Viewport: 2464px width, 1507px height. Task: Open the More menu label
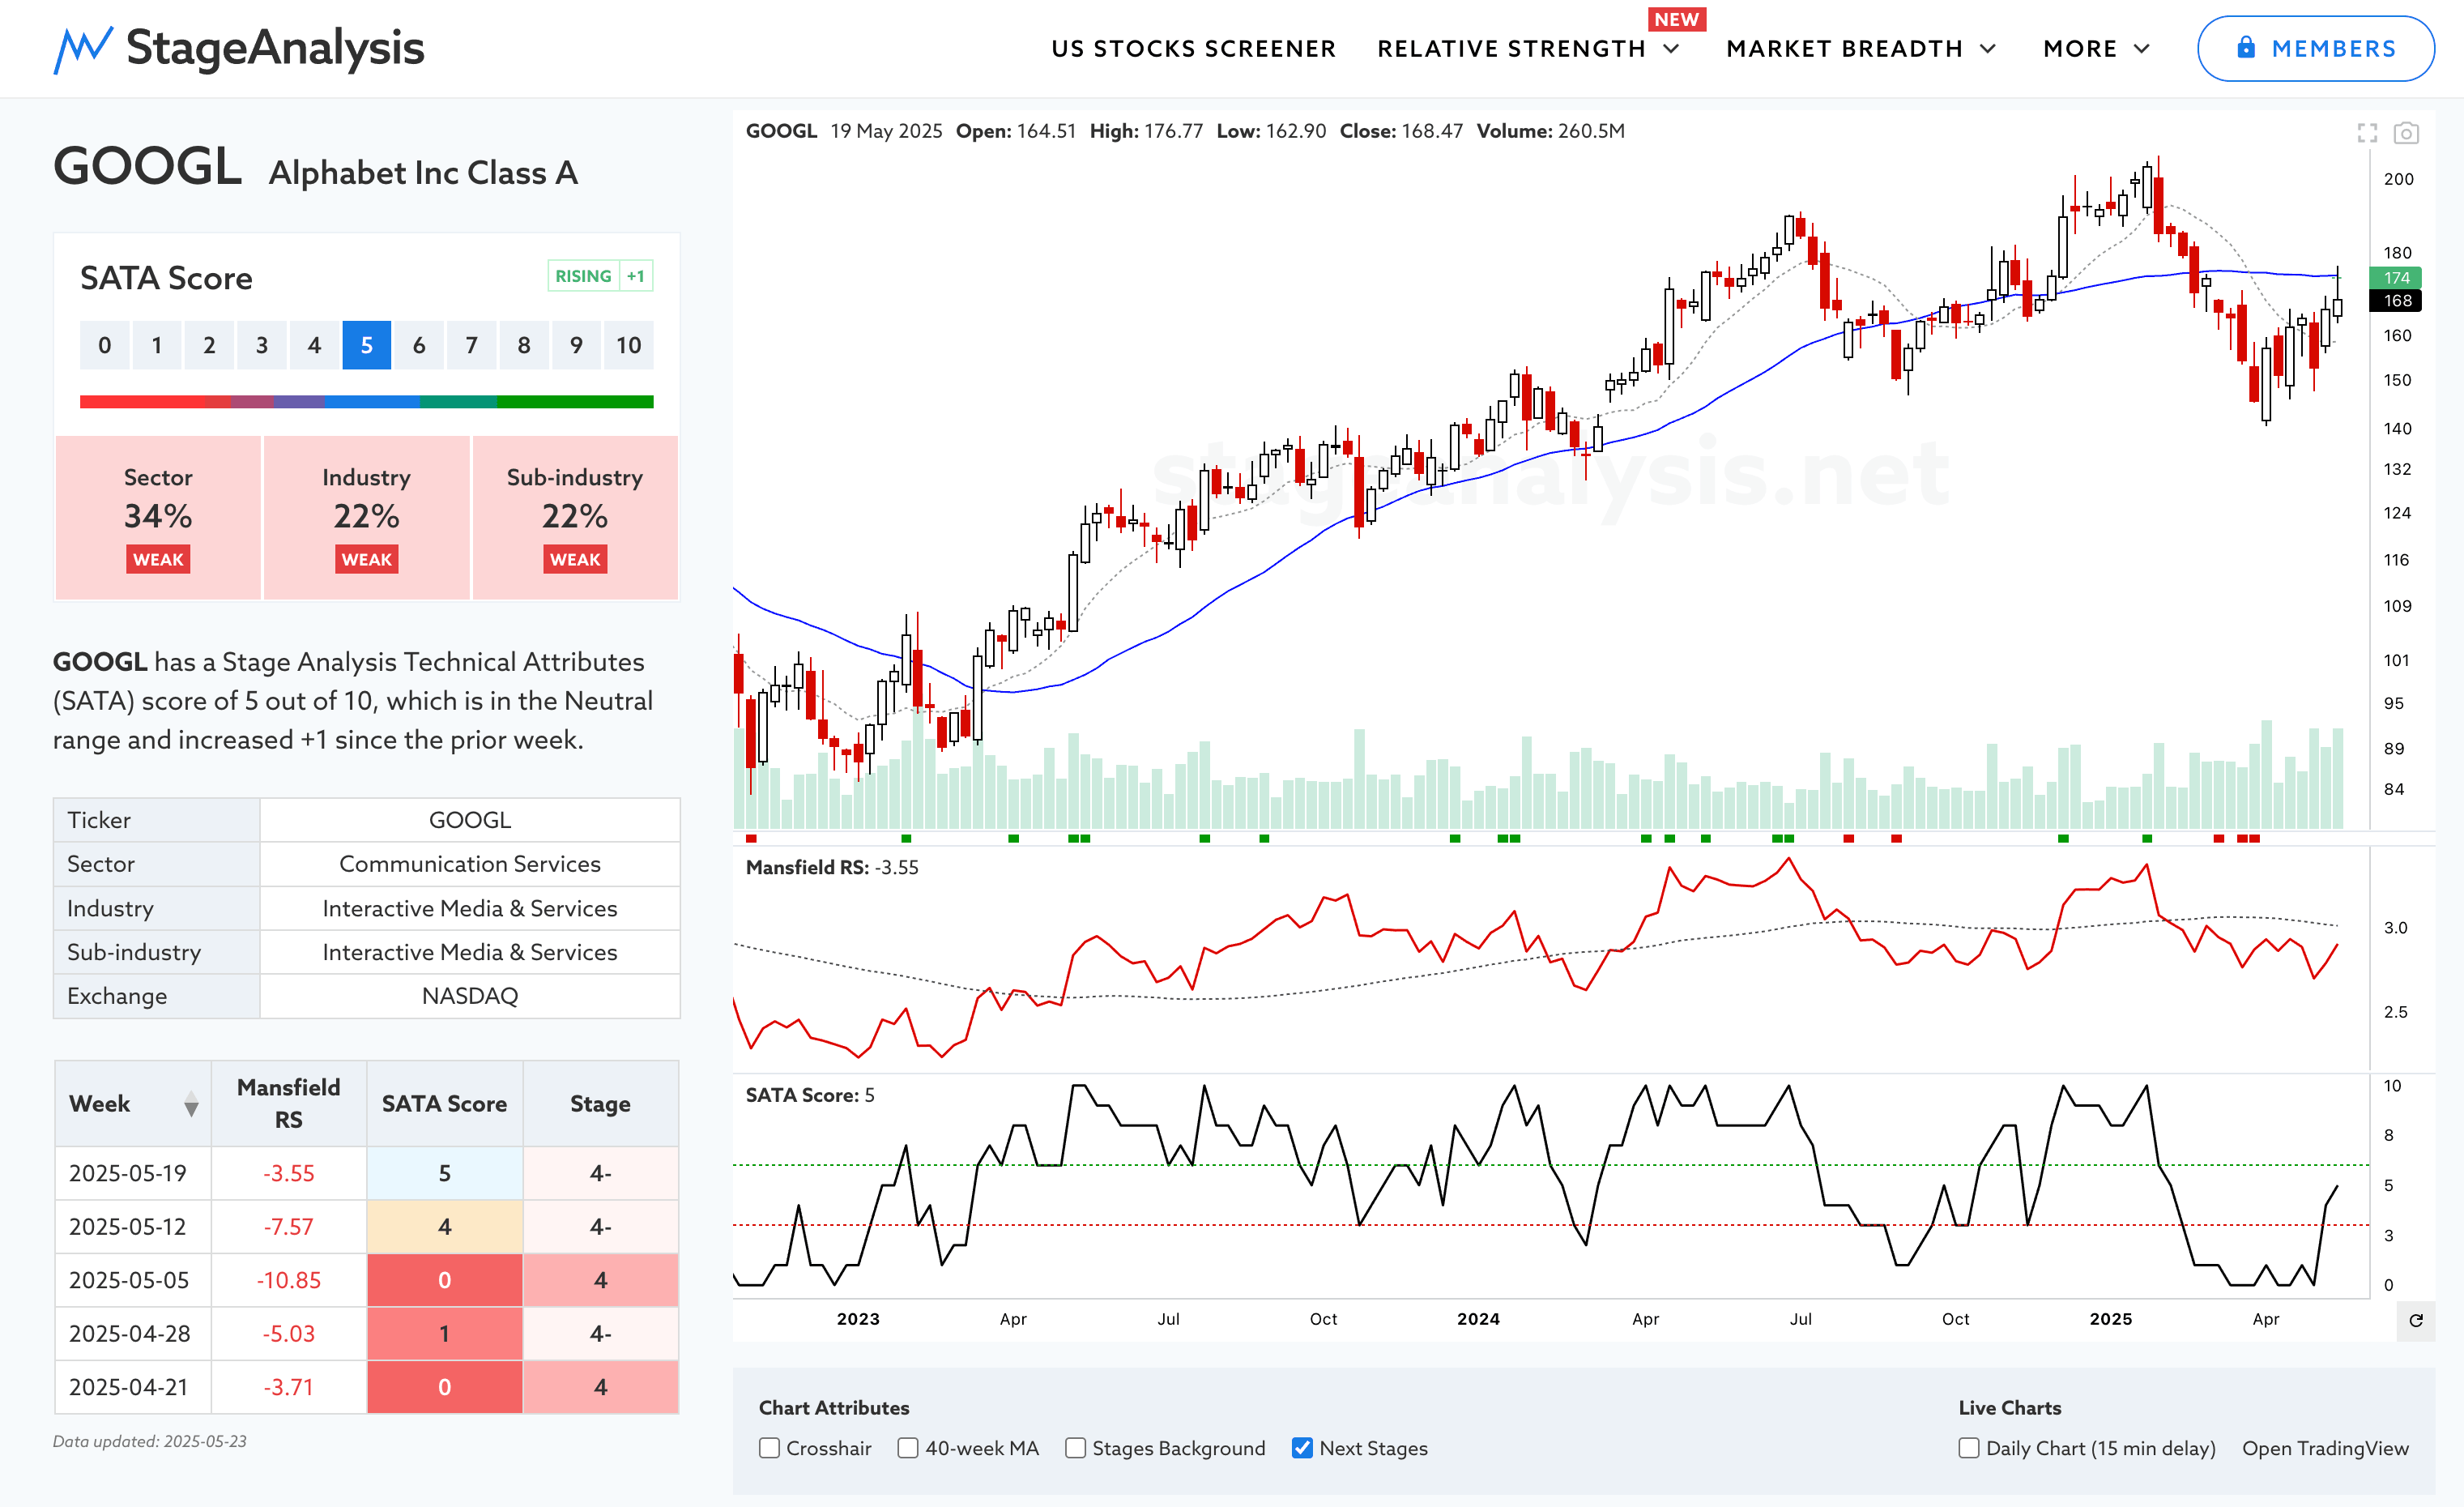pyautogui.click(x=2080, y=49)
